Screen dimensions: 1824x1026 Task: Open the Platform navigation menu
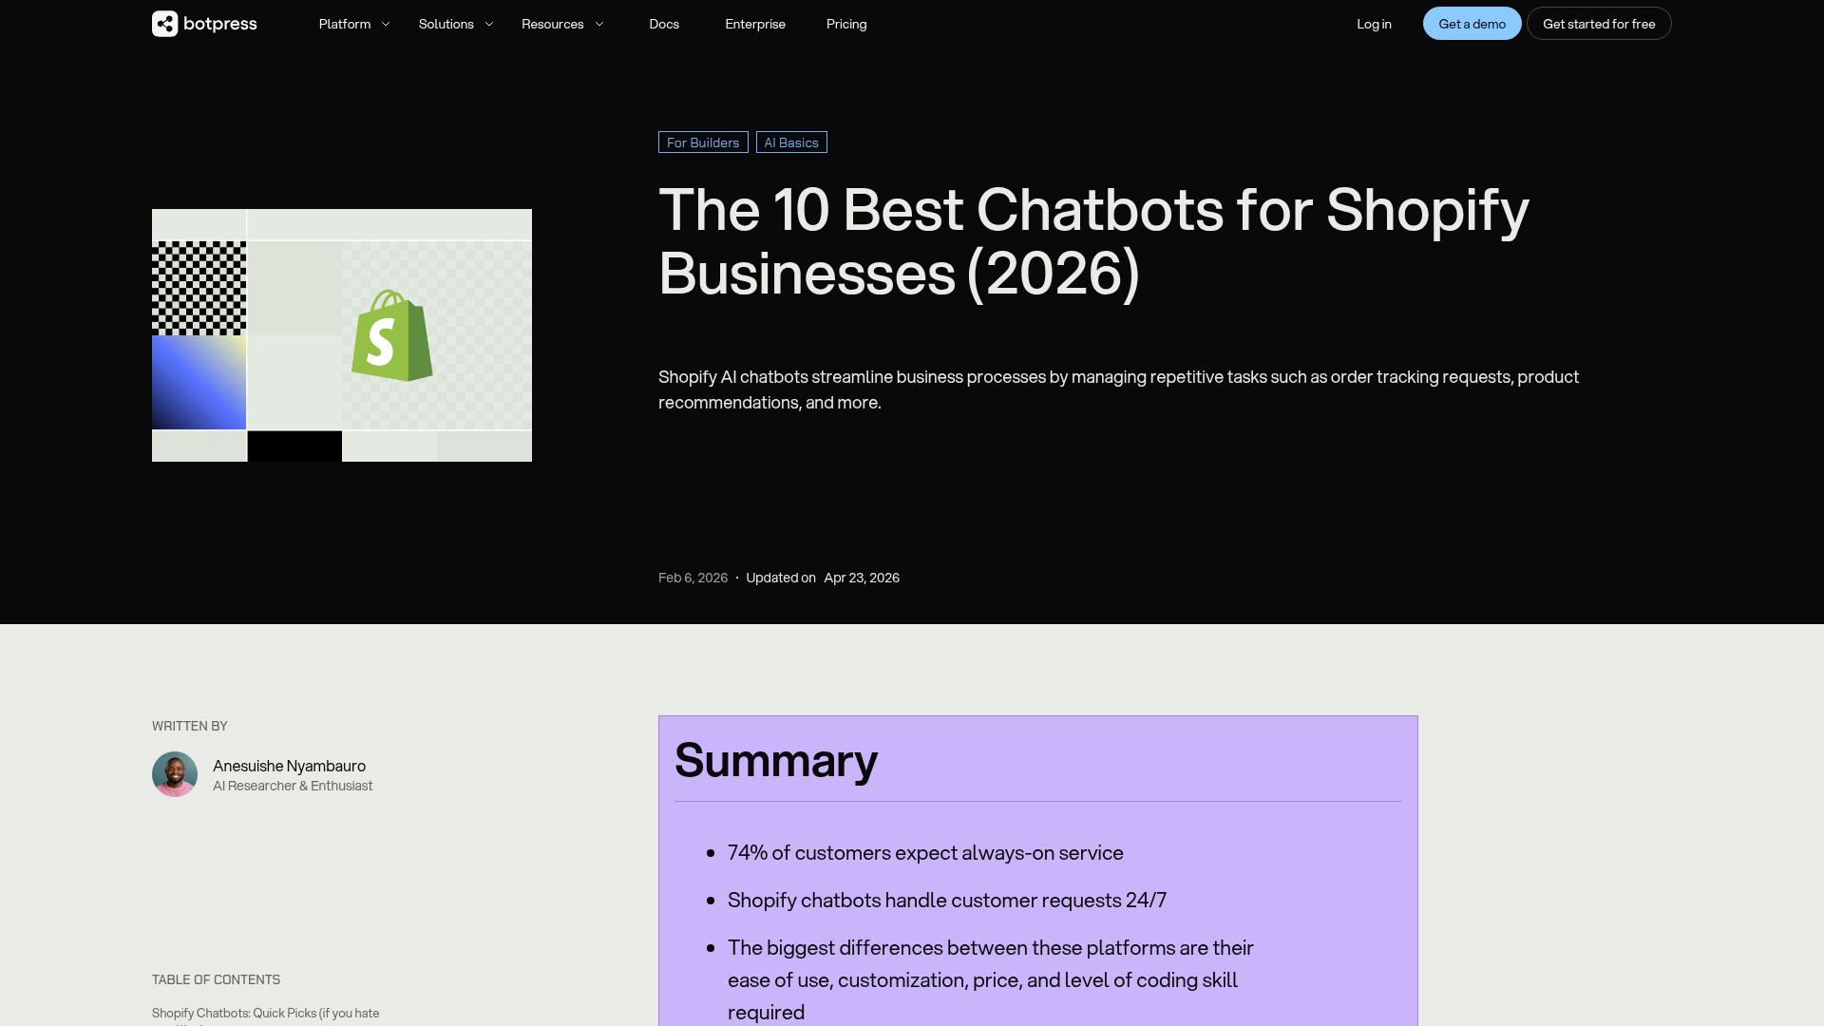(345, 24)
